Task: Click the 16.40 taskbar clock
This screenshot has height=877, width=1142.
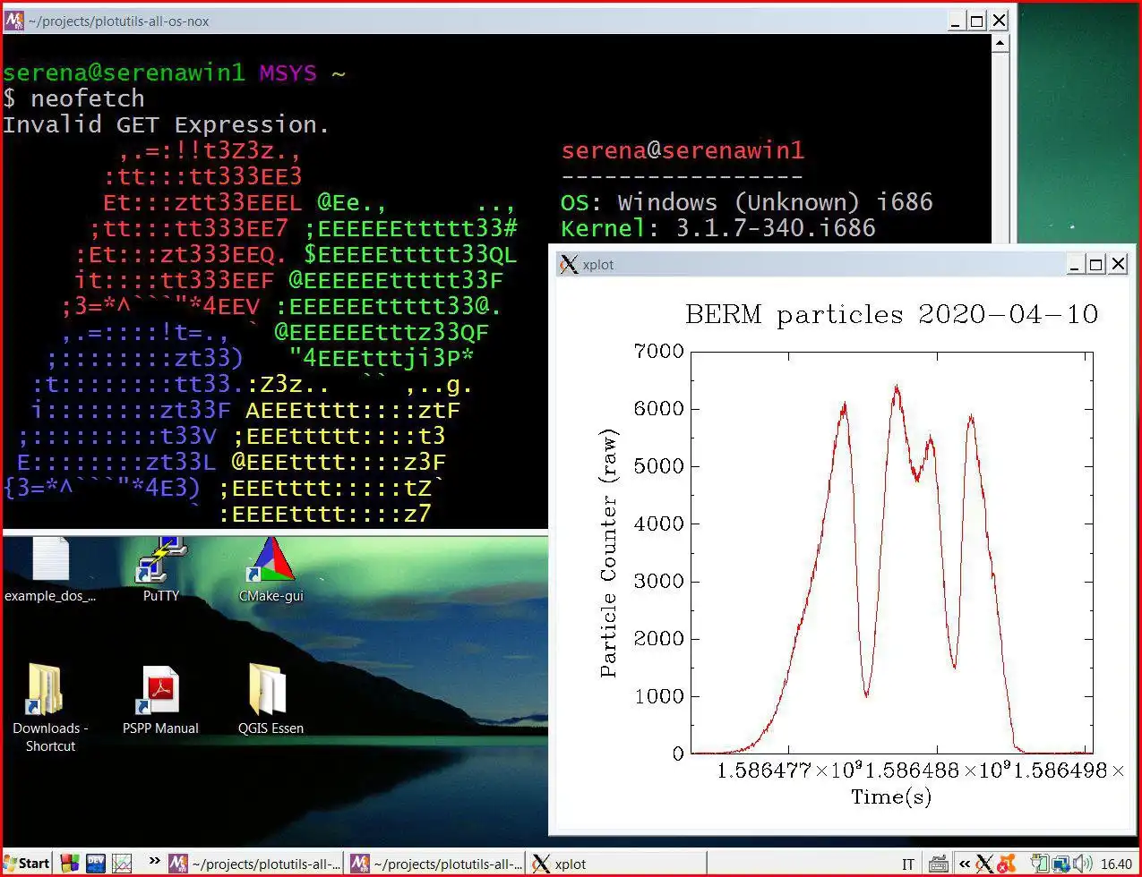Action: 1116,864
